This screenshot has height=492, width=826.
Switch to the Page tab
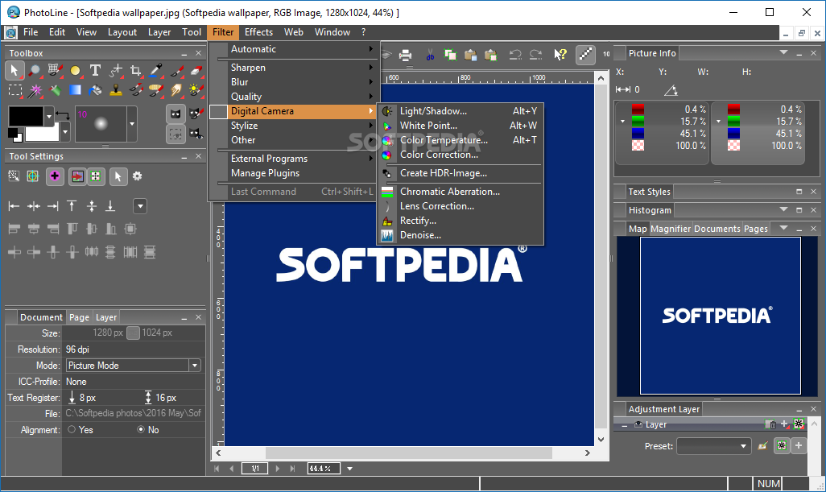(79, 317)
